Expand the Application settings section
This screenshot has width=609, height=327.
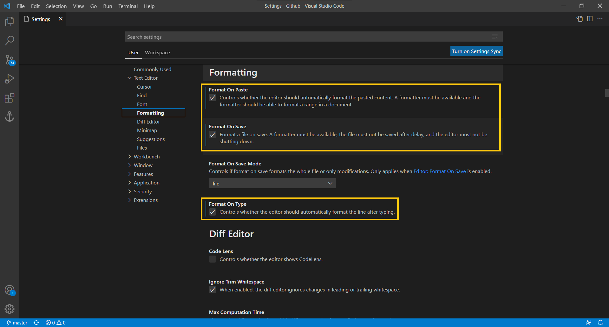click(x=129, y=183)
